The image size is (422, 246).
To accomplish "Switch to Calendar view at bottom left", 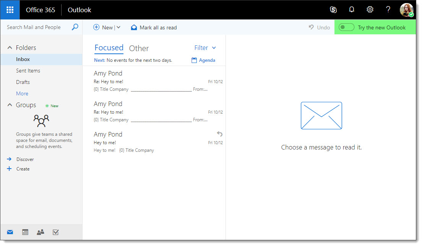I will click(x=25, y=232).
